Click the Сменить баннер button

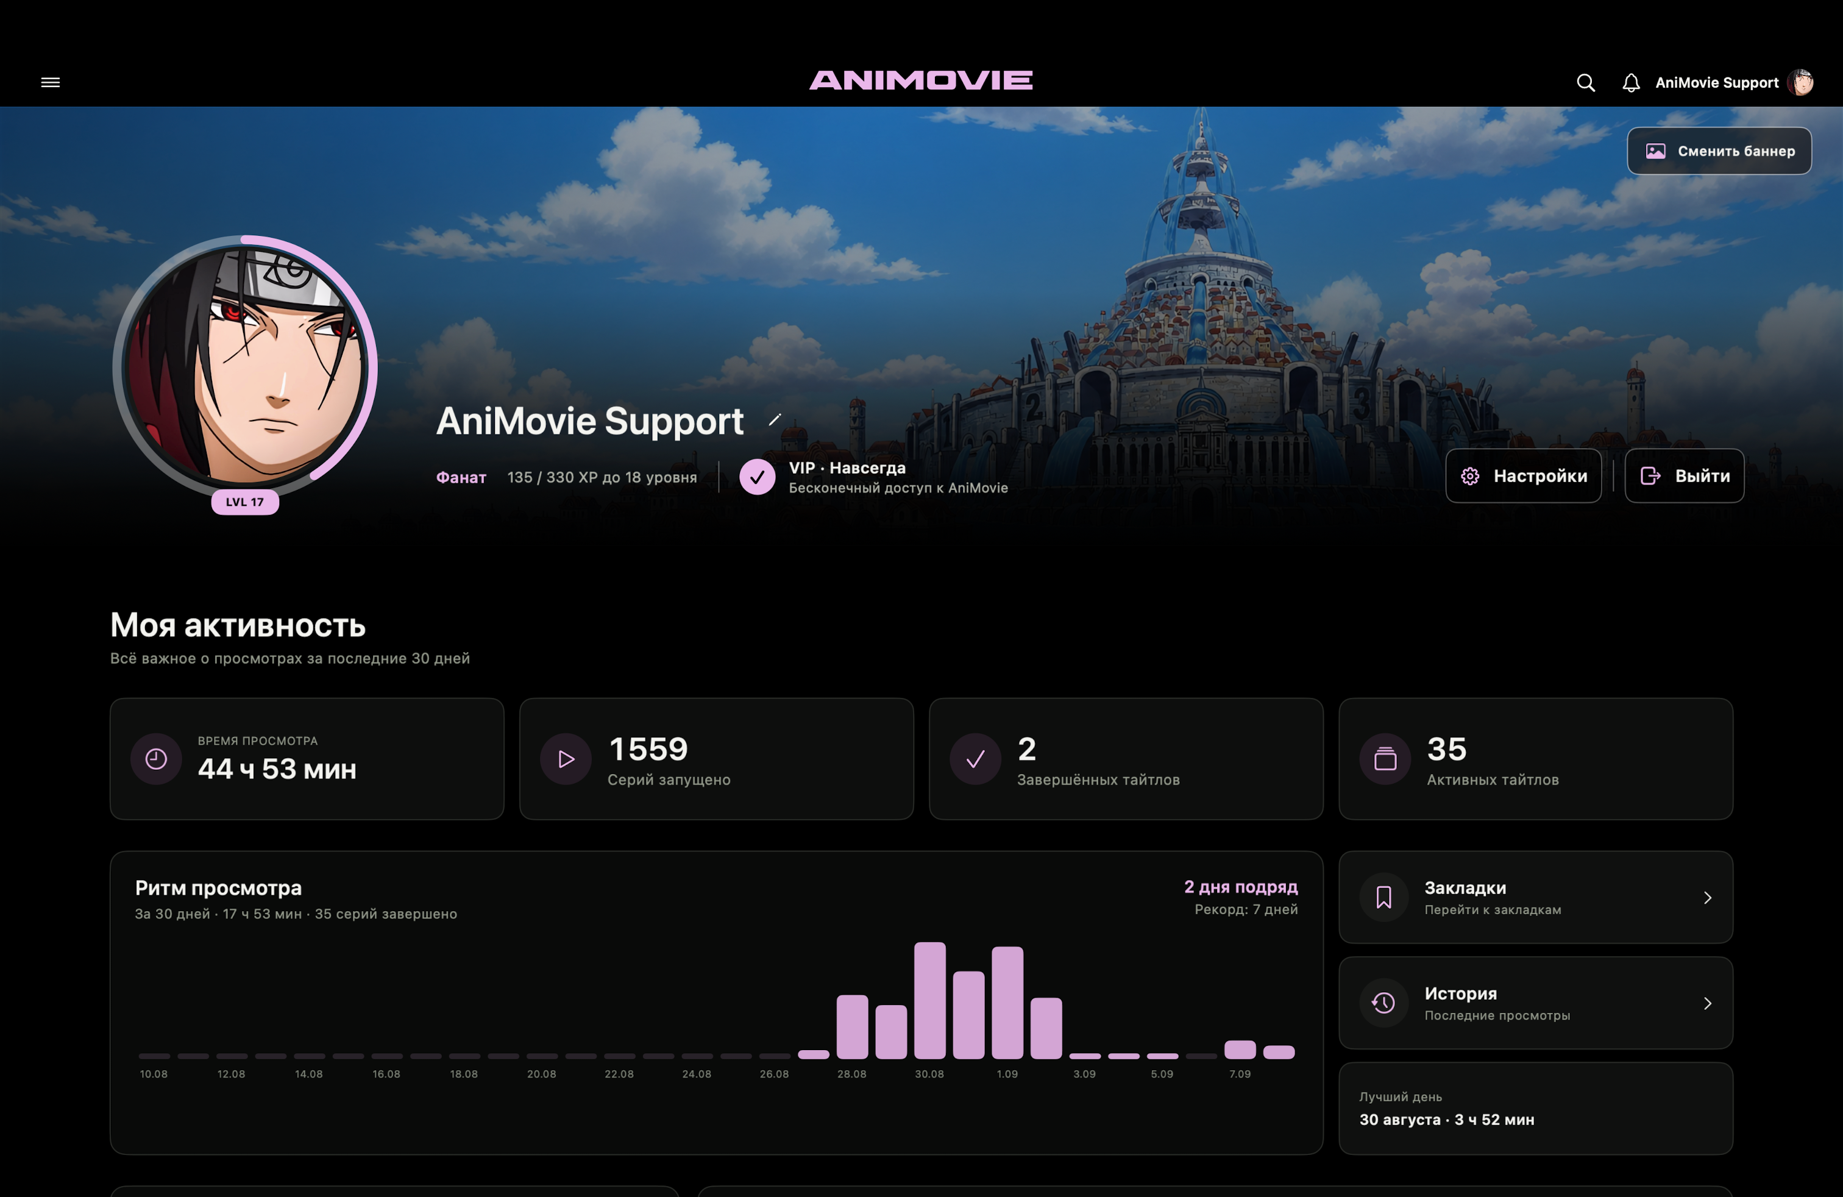click(x=1719, y=151)
